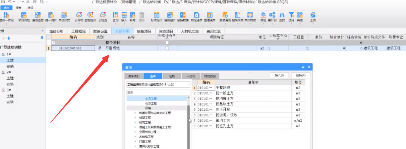Open the 清单指引 tab in the 查询 dialog
This screenshot has height=149, width=406.
[x=133, y=76]
